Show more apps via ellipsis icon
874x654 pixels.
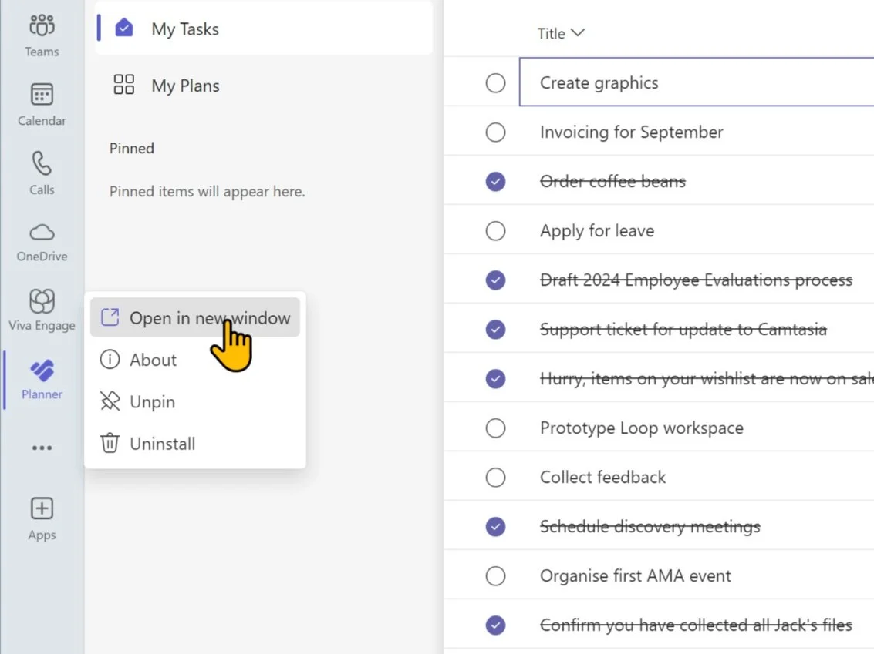pyautogui.click(x=42, y=448)
